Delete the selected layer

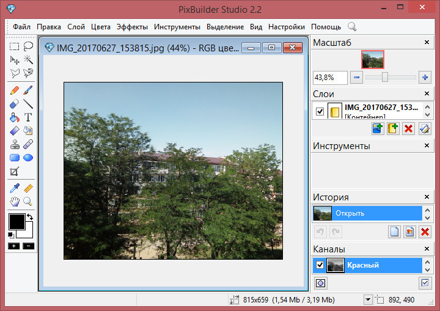[409, 128]
